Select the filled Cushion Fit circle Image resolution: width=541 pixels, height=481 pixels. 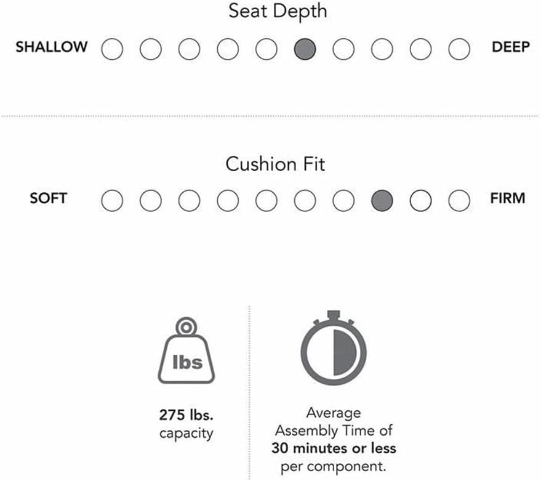pos(382,200)
